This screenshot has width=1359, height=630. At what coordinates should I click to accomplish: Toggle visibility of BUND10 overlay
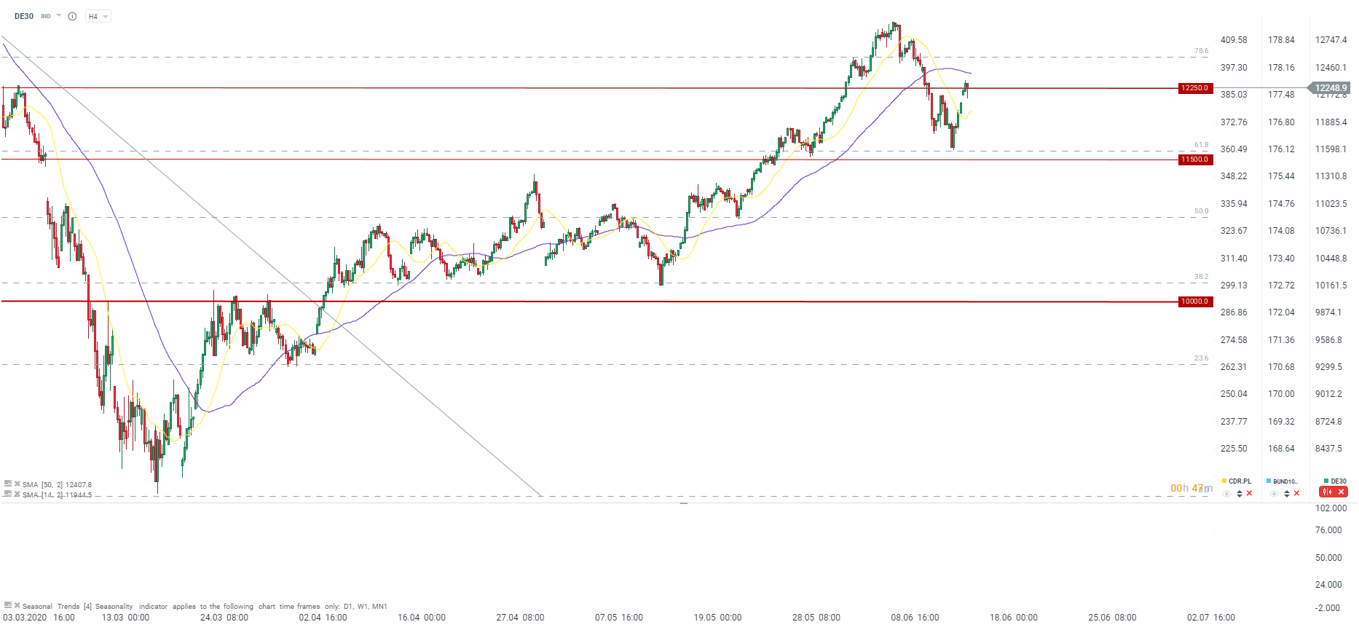pos(1274,494)
